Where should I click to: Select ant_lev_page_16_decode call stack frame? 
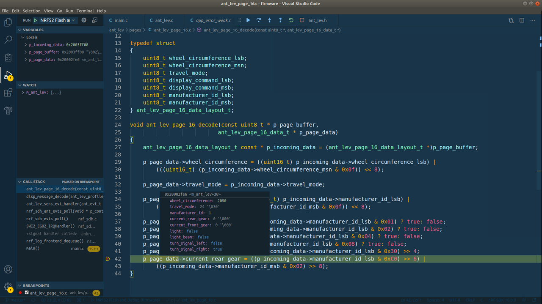pyautogui.click(x=60, y=189)
